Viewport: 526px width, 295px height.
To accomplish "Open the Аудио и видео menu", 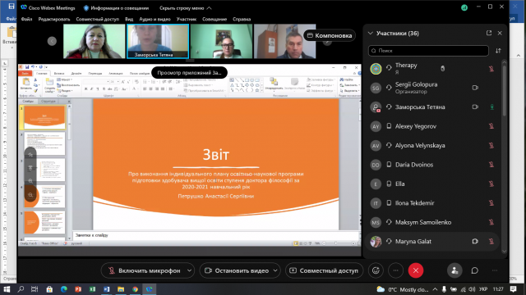I will [155, 19].
